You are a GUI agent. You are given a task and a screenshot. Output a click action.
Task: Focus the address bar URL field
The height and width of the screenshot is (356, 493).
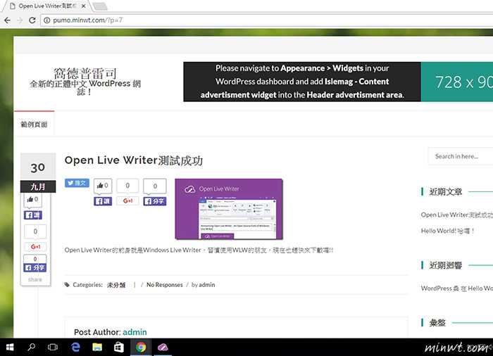[x=267, y=20]
